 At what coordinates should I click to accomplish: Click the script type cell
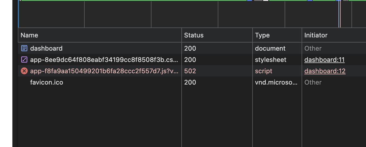(x=264, y=71)
